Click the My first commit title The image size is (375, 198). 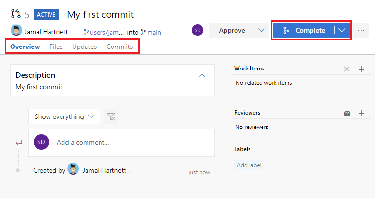pyautogui.click(x=100, y=14)
